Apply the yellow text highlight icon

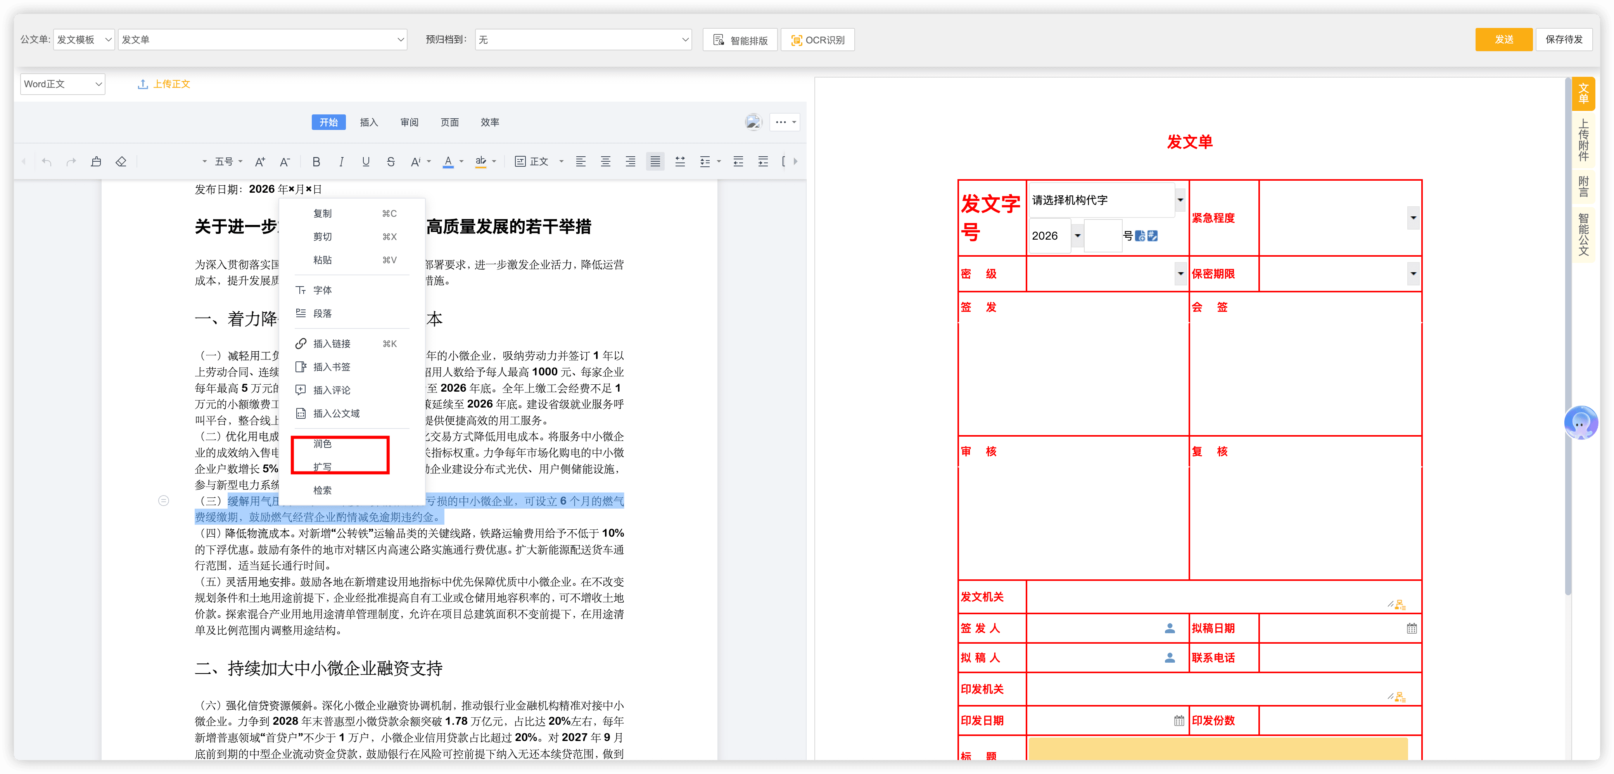click(x=480, y=162)
